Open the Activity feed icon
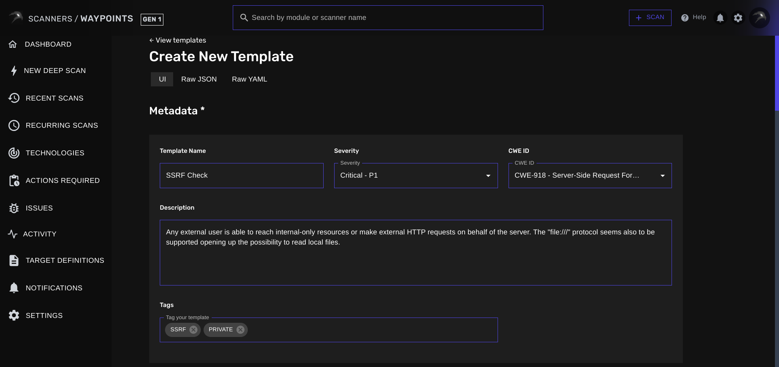 (13, 234)
